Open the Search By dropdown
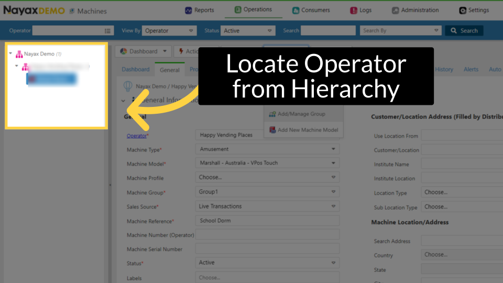Screen dimensions: 503x283 (401, 30)
